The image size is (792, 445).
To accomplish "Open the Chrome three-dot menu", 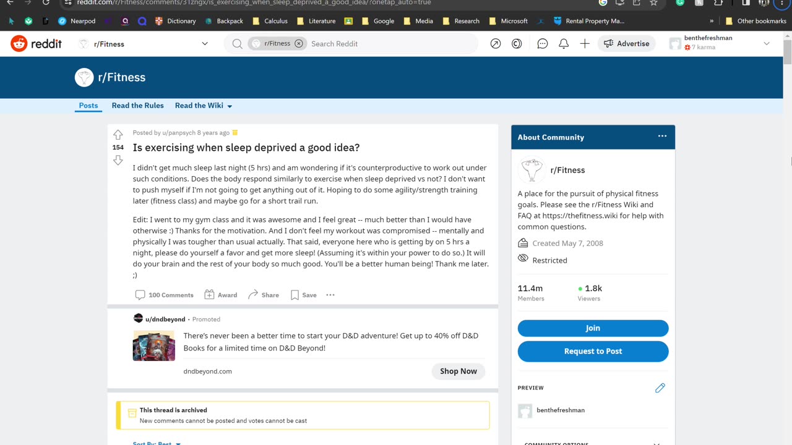I will point(783,2).
